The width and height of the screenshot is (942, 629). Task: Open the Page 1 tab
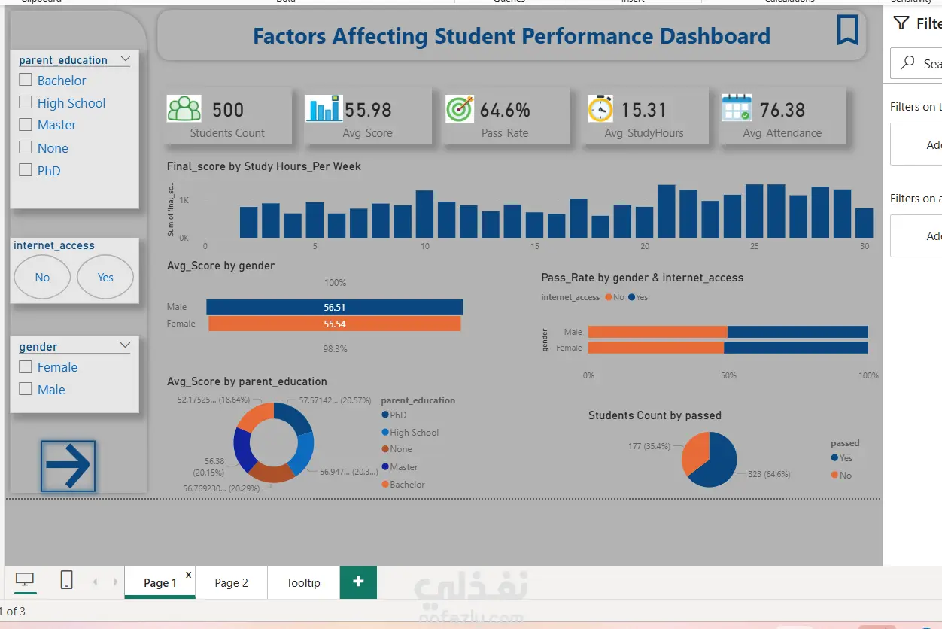click(160, 582)
